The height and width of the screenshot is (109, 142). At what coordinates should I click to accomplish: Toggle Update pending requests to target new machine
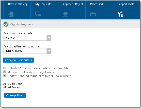click(5, 75)
